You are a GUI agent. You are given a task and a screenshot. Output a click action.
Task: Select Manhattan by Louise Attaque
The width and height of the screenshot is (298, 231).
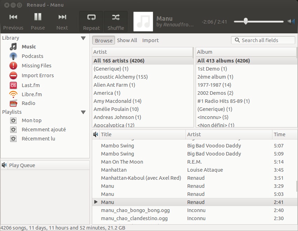[194, 170]
